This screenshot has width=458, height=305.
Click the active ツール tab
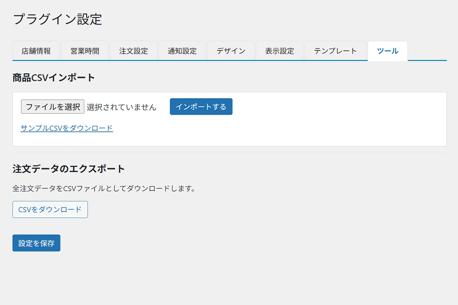tap(388, 51)
